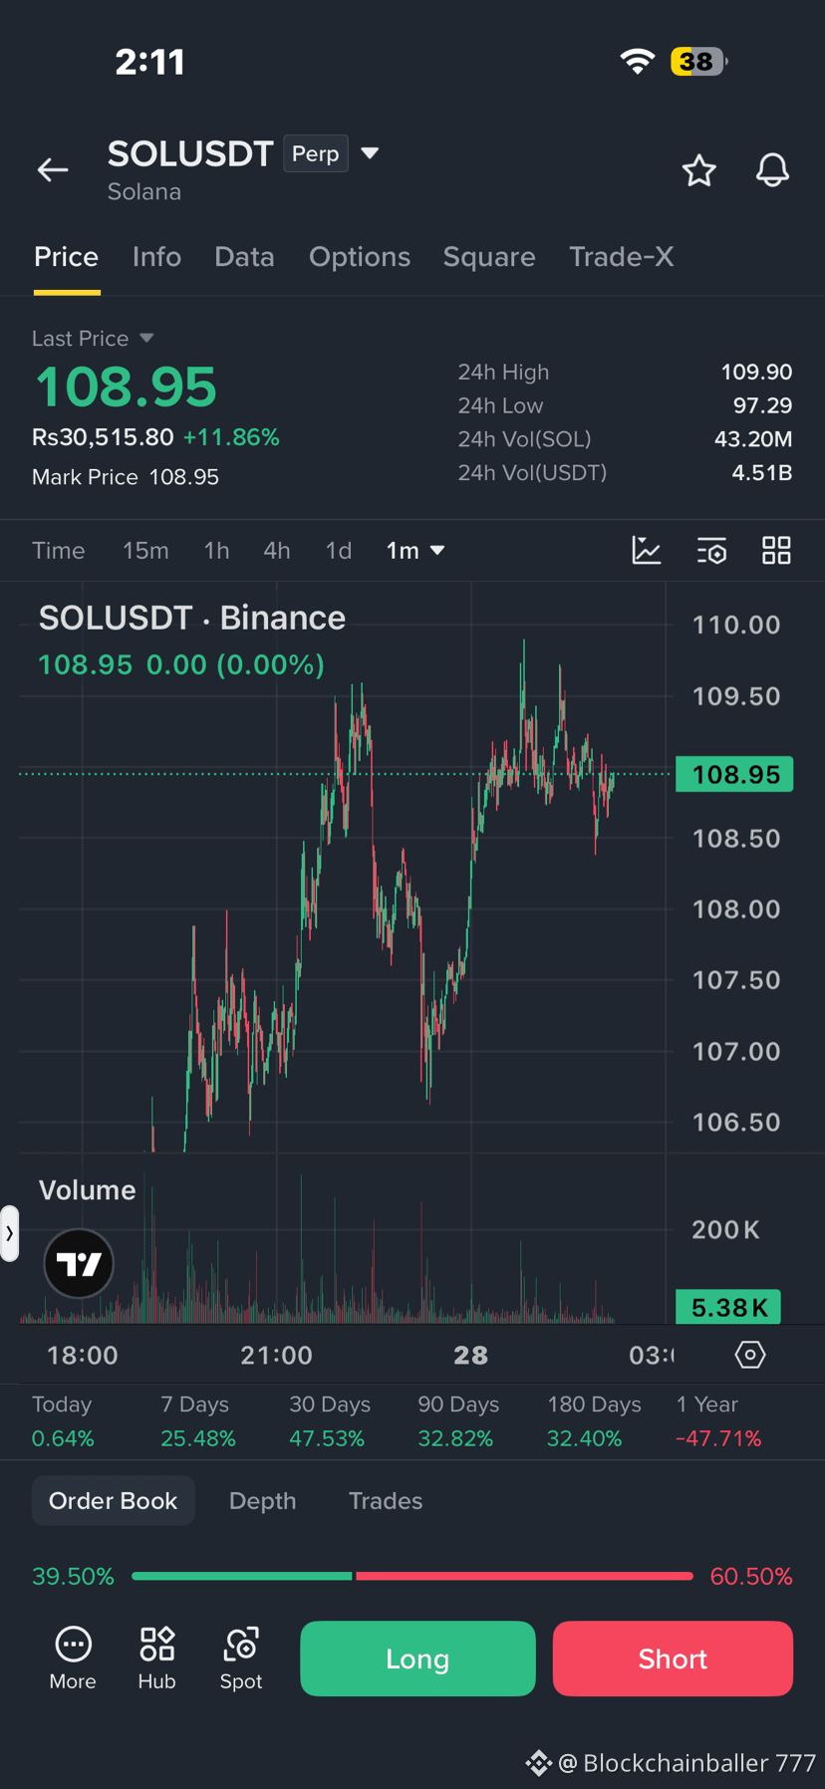The width and height of the screenshot is (825, 1789).
Task: Switch to the Data tab
Action: pos(244,257)
